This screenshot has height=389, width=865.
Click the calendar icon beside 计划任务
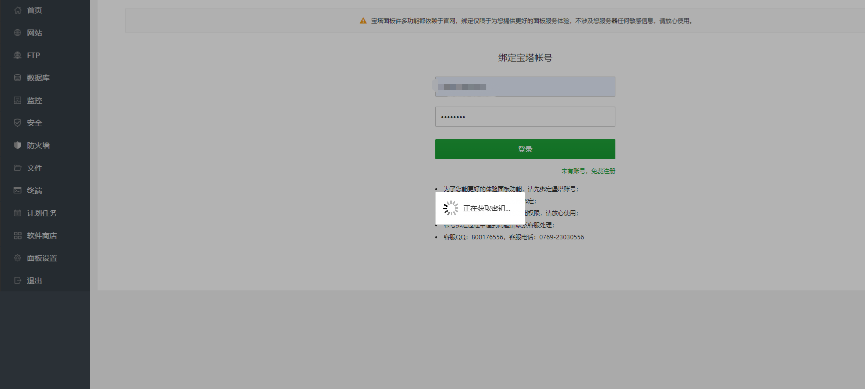[x=18, y=213]
